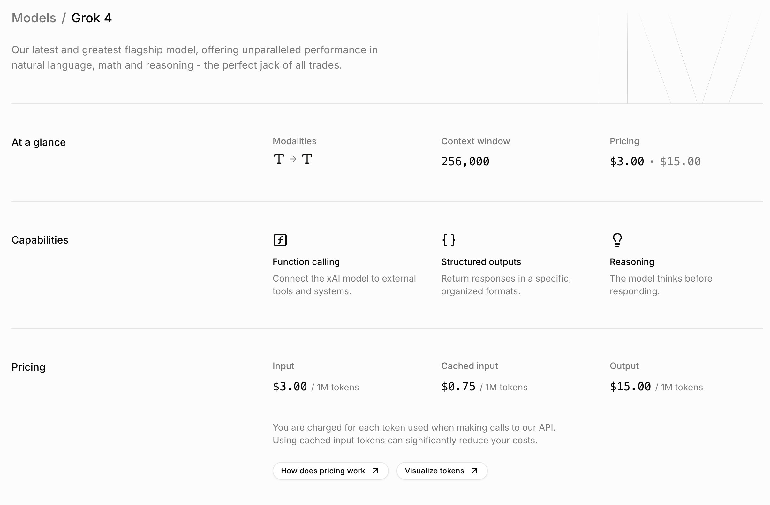
Task: Click the 256,000 context window value
Action: click(465, 162)
